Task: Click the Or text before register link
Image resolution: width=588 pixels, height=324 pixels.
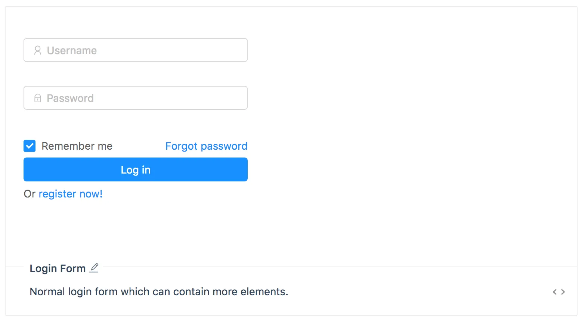Action: (30, 194)
